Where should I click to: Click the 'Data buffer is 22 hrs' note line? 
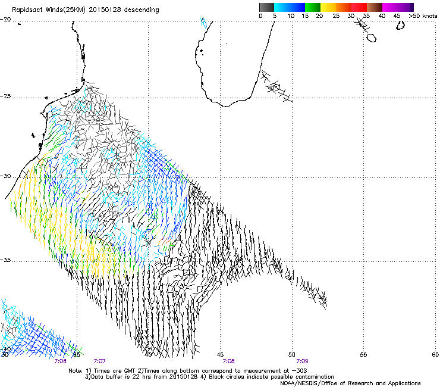209,377
